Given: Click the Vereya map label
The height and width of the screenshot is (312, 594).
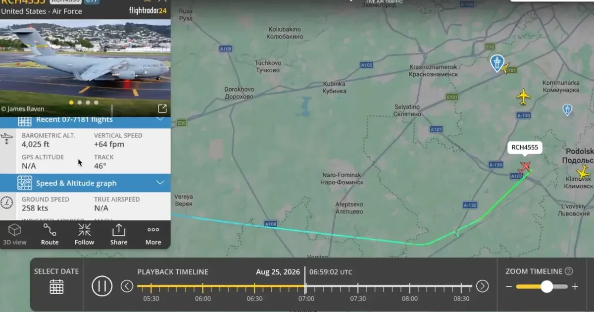Looking at the screenshot, I should click(183, 200).
